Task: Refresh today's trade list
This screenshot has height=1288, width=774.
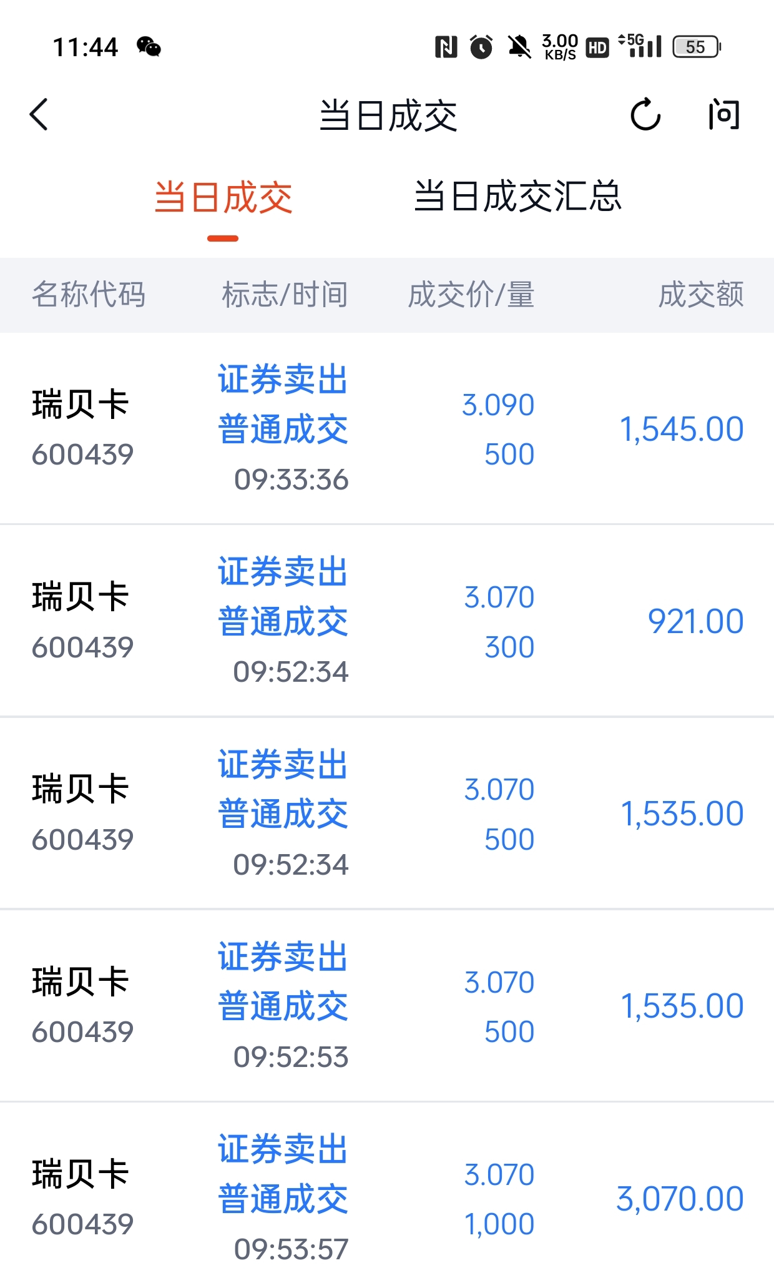Action: [x=645, y=114]
